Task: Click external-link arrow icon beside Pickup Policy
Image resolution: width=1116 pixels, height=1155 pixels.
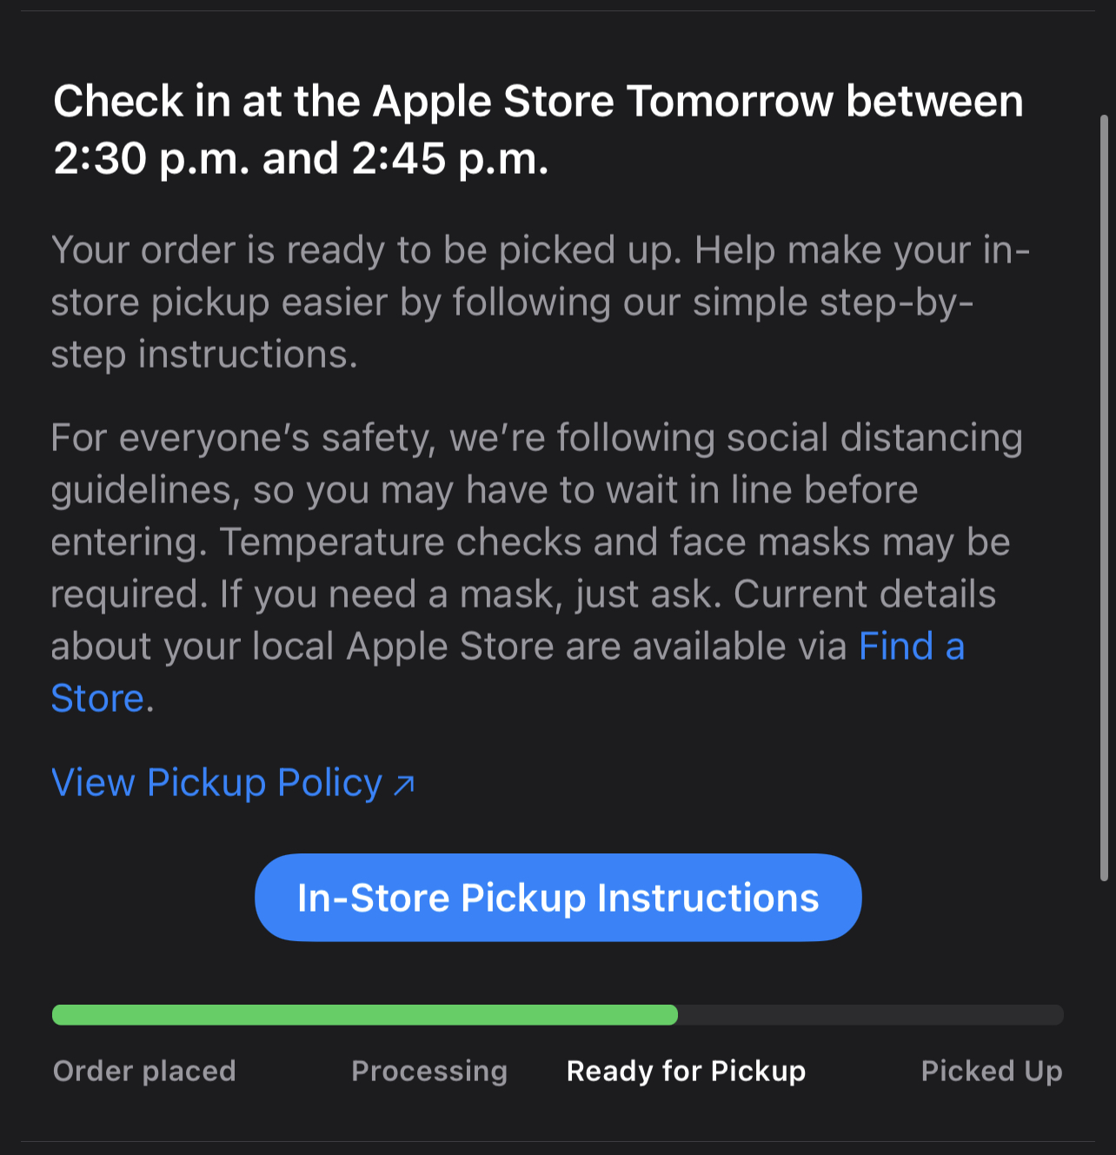Action: (x=404, y=786)
